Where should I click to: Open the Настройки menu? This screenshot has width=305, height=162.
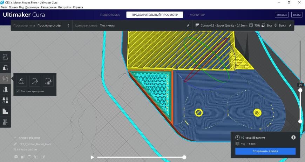[65, 7]
